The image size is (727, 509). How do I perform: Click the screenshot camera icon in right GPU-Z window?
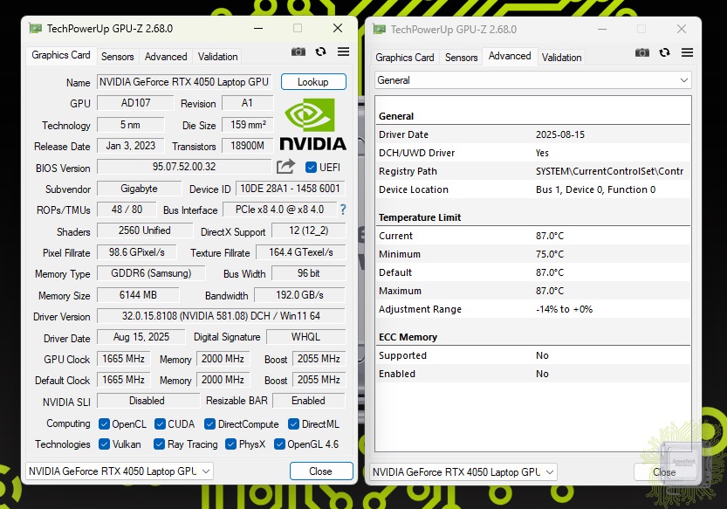coord(642,52)
